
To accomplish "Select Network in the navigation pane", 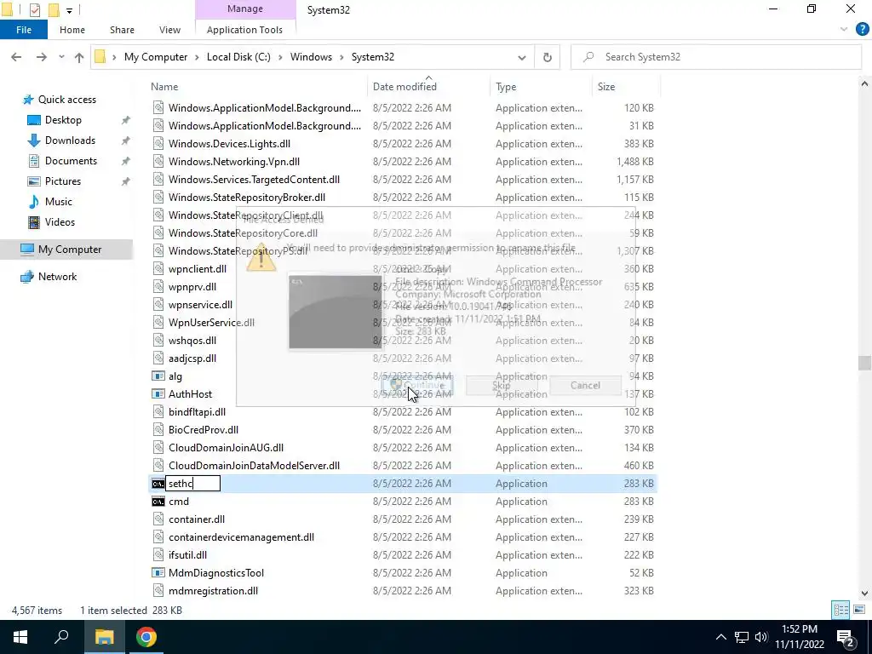I will click(x=58, y=277).
